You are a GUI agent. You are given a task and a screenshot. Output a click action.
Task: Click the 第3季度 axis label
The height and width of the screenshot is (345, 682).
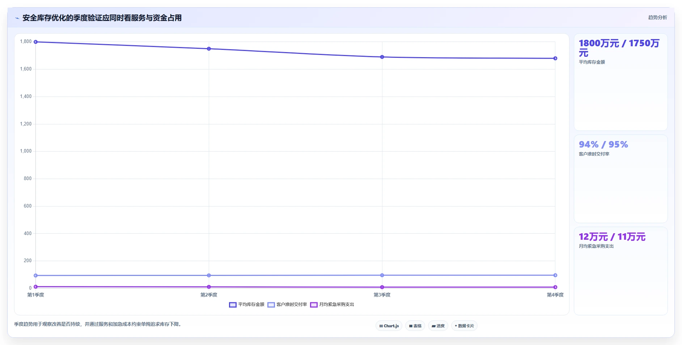coord(382,295)
